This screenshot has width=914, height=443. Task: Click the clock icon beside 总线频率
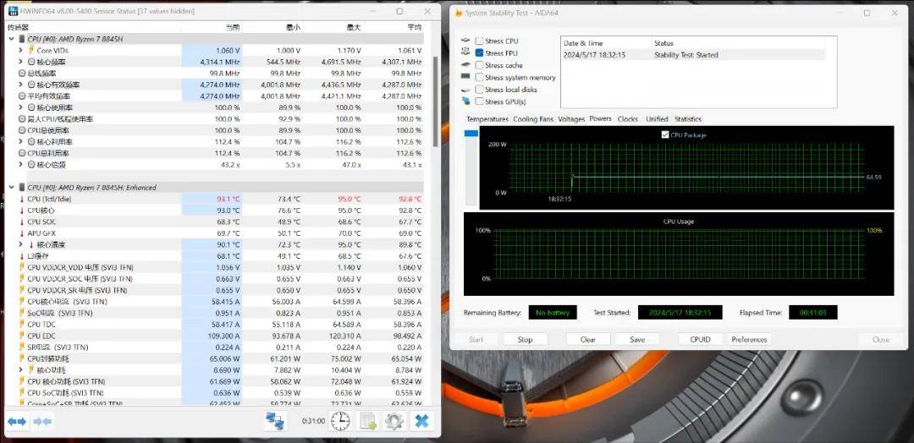point(22,74)
